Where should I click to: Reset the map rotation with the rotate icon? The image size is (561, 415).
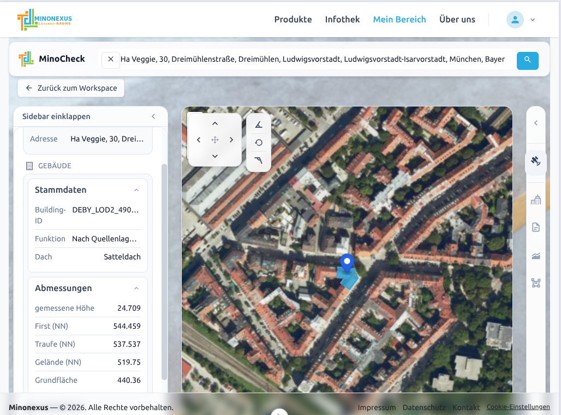[x=258, y=143]
